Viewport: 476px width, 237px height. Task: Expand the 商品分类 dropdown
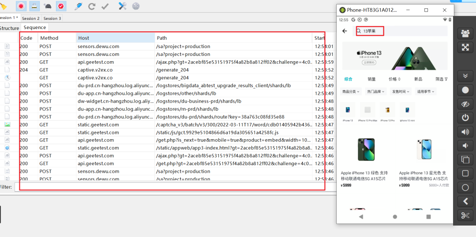coord(351,91)
